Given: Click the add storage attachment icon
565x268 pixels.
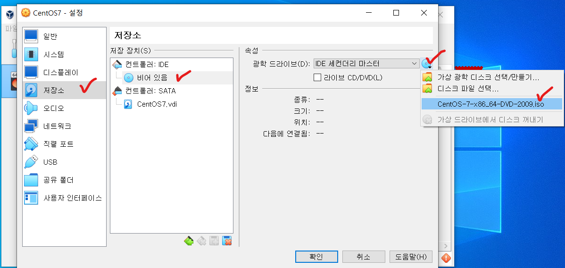Looking at the screenshot, I should [214, 241].
